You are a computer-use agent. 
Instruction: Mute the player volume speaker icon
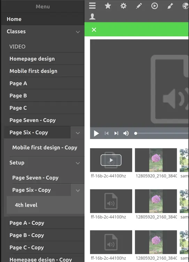126,133
